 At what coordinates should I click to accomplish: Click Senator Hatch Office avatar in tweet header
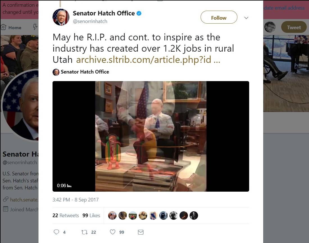coord(61,17)
